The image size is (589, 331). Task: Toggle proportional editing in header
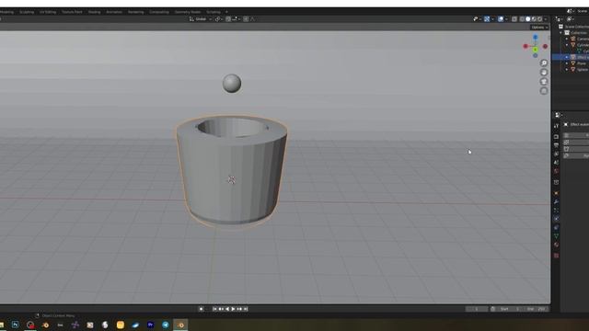pyautogui.click(x=246, y=19)
